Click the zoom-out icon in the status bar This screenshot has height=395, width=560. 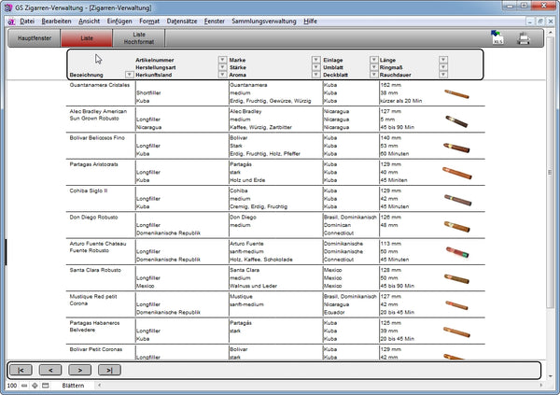coord(24,386)
